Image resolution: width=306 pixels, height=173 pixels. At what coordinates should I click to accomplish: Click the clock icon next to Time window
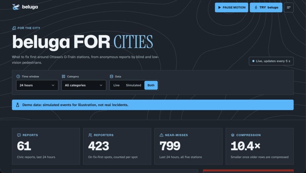point(18,76)
